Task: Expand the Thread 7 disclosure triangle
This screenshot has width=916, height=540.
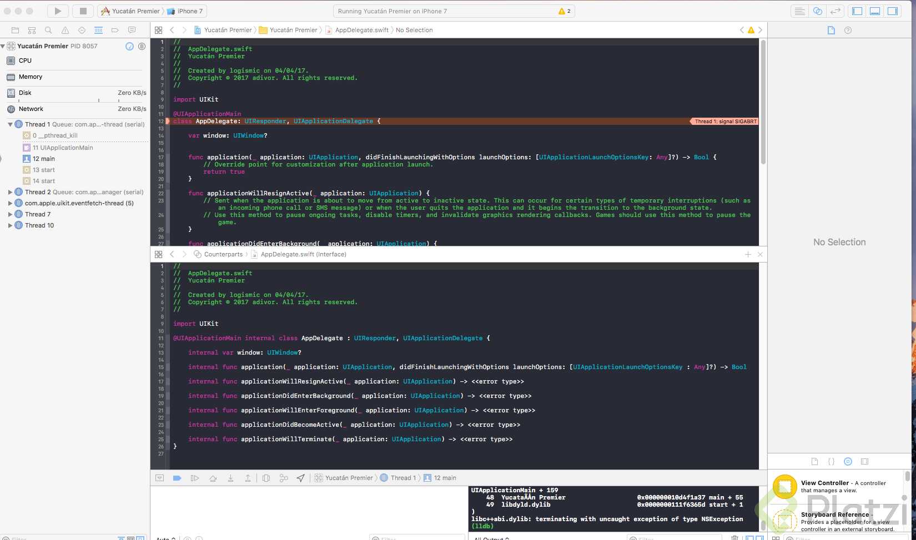Action: tap(10, 214)
